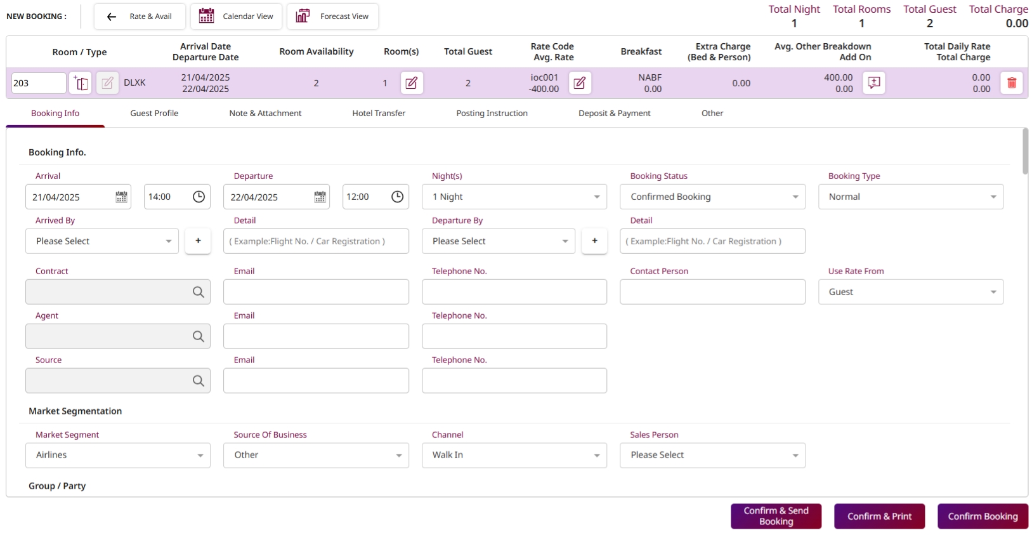Click the edit Room(s) count pencil icon
Image resolution: width=1032 pixels, height=535 pixels.
[411, 83]
